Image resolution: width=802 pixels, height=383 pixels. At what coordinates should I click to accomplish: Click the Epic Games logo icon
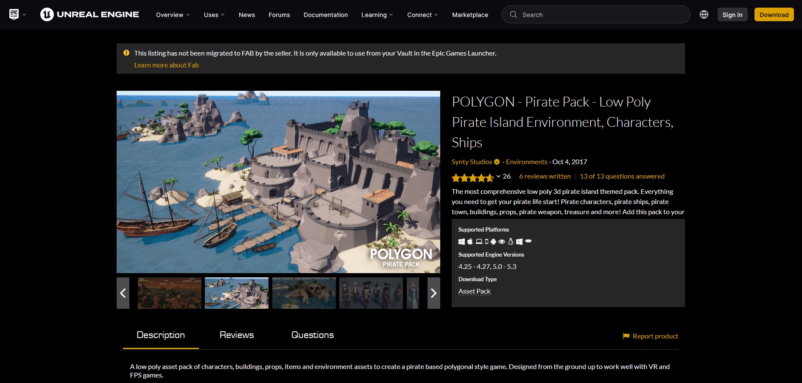point(14,14)
